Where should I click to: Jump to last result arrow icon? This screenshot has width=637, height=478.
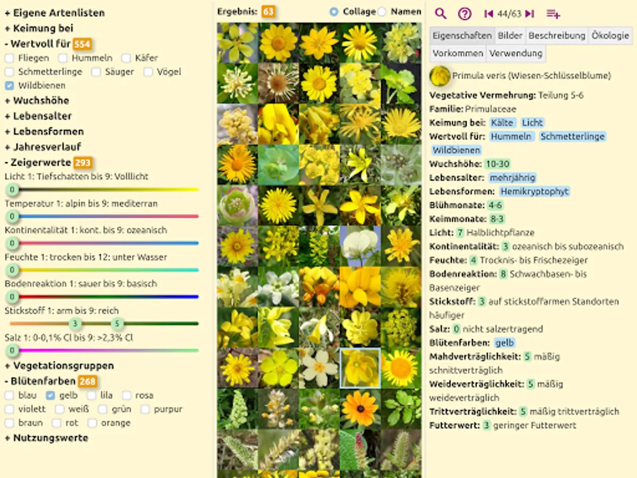point(529,14)
